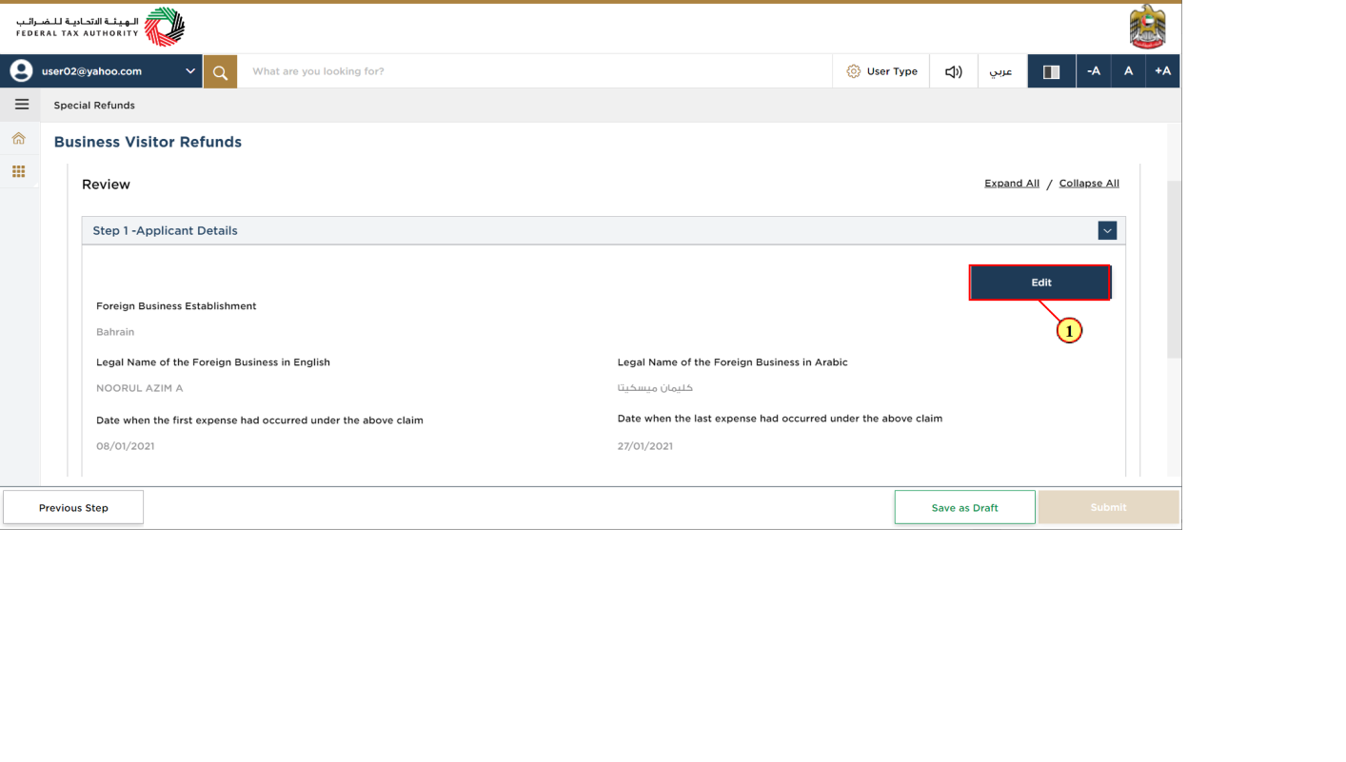Switch language to Arabic
This screenshot has height=762, width=1346.
1000,71
